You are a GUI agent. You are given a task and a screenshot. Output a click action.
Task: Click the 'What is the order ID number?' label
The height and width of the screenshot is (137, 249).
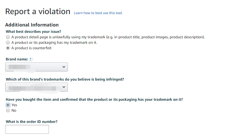pos(31,122)
